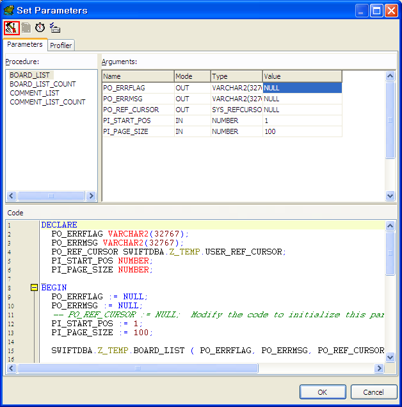Close the Set Parameters window
This screenshot has width=402, height=407.
(x=391, y=11)
